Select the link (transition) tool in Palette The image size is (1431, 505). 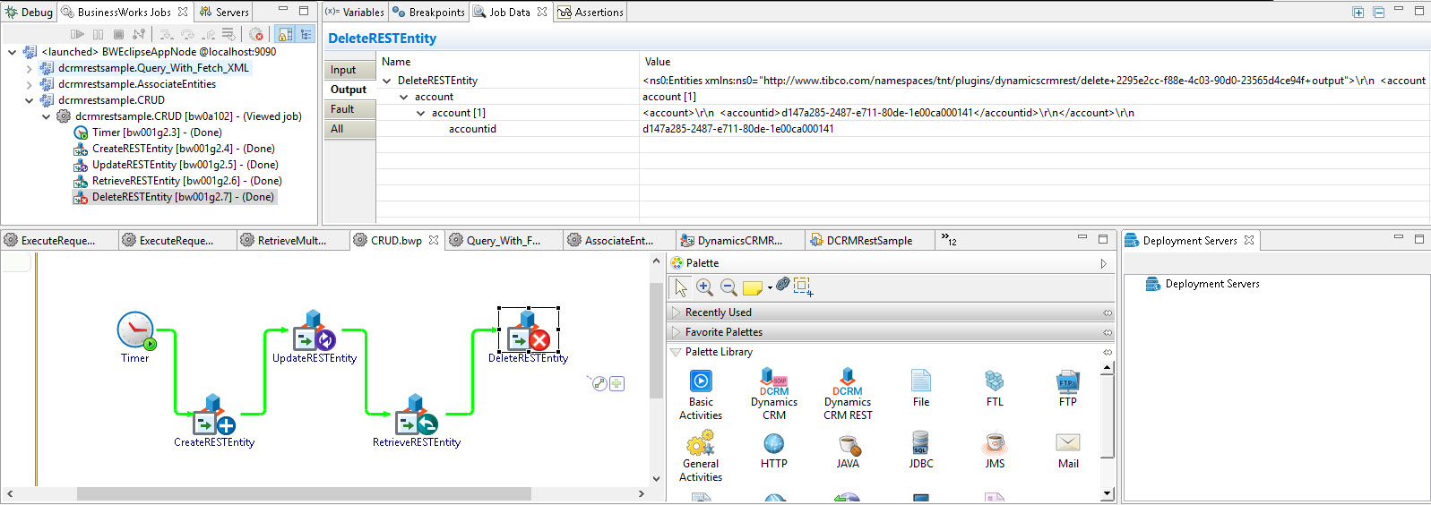click(x=783, y=284)
